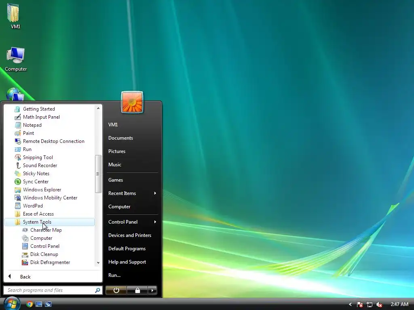Open Games from Start menu
Viewport: 414px width, 310px height.
(116, 180)
